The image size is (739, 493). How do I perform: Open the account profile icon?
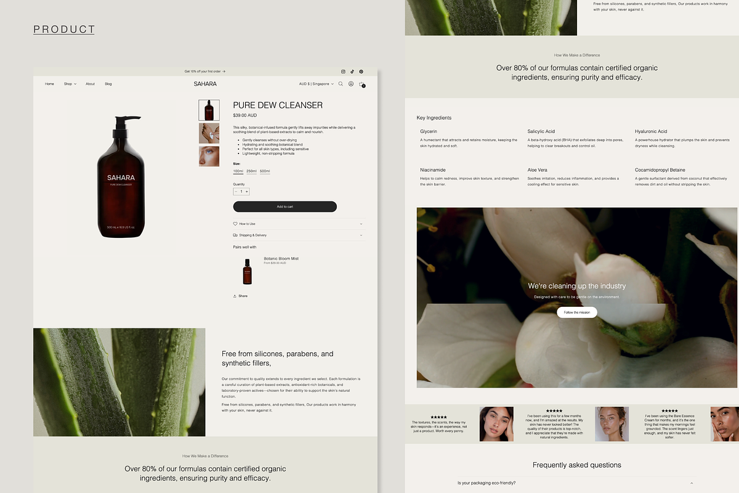(351, 84)
